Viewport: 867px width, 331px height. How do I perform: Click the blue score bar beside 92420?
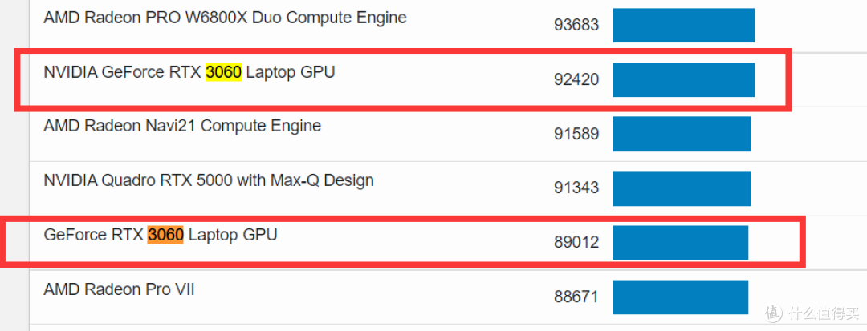684,80
